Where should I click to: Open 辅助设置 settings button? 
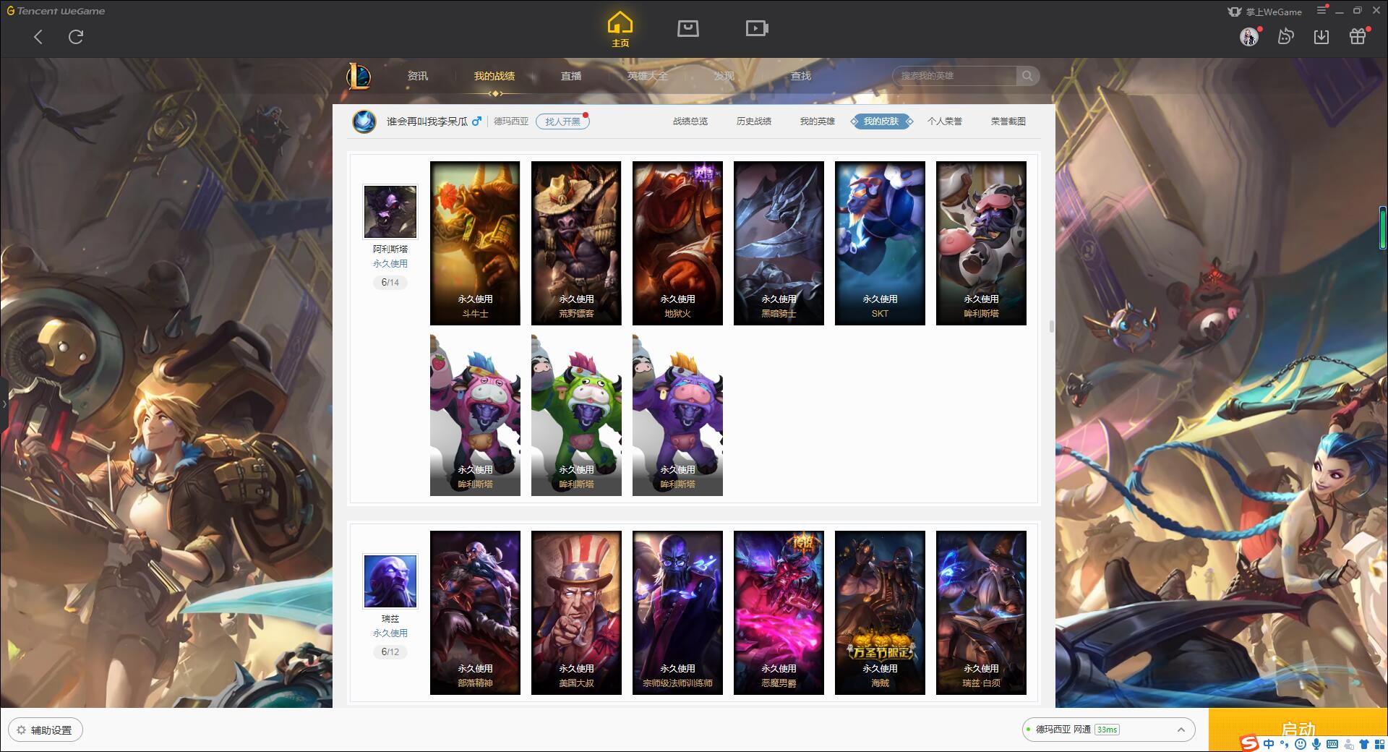point(46,730)
